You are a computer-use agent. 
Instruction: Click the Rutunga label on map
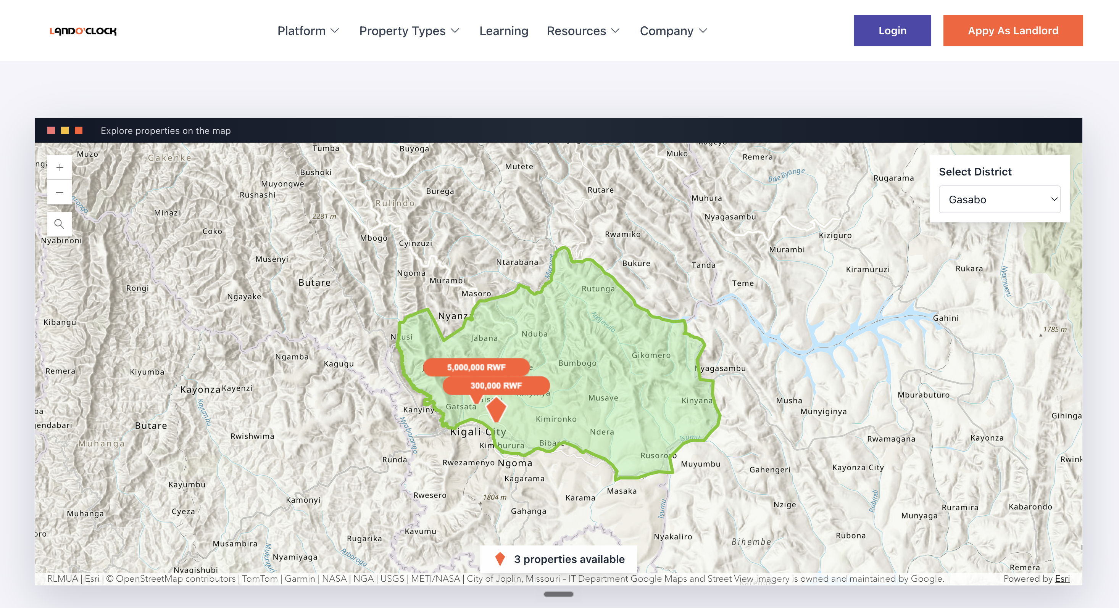click(x=598, y=289)
